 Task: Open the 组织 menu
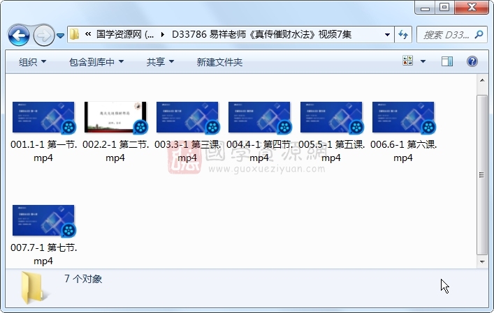click(x=32, y=62)
